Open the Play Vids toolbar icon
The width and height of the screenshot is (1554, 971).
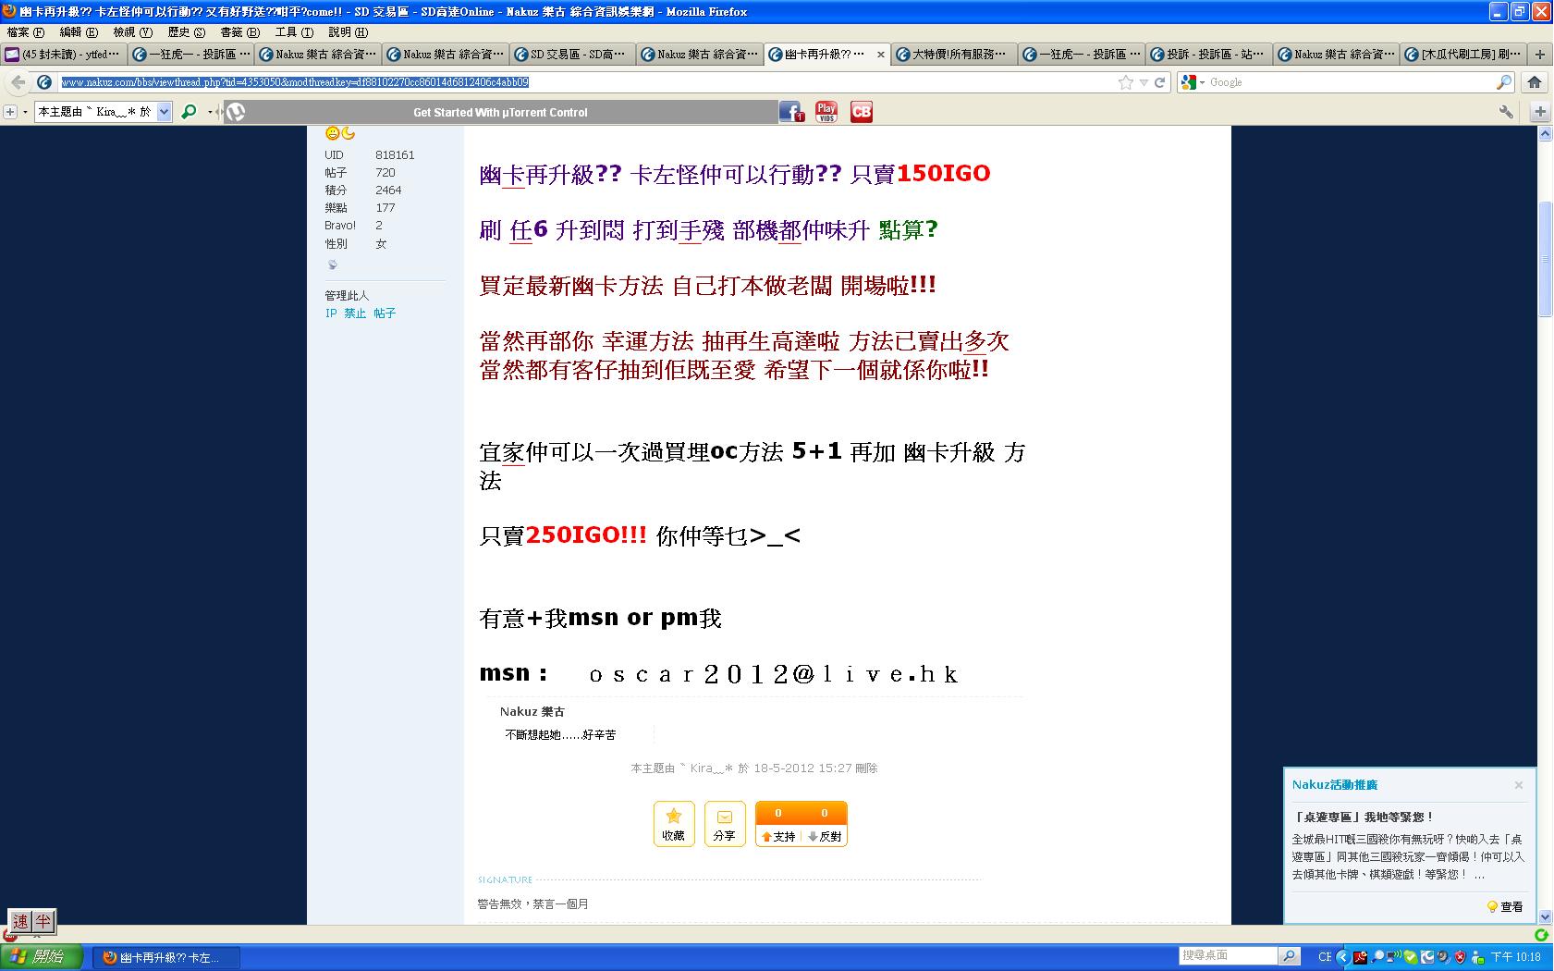coord(826,112)
